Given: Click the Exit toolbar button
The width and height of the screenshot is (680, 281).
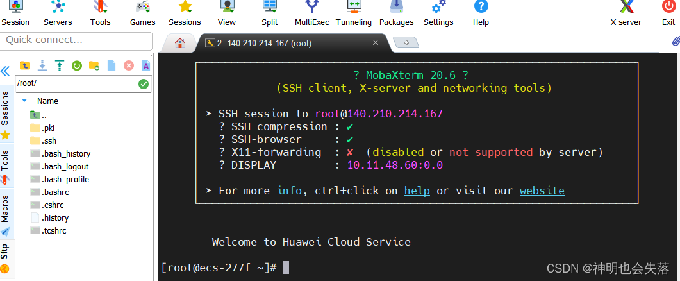Looking at the screenshot, I should point(668,14).
